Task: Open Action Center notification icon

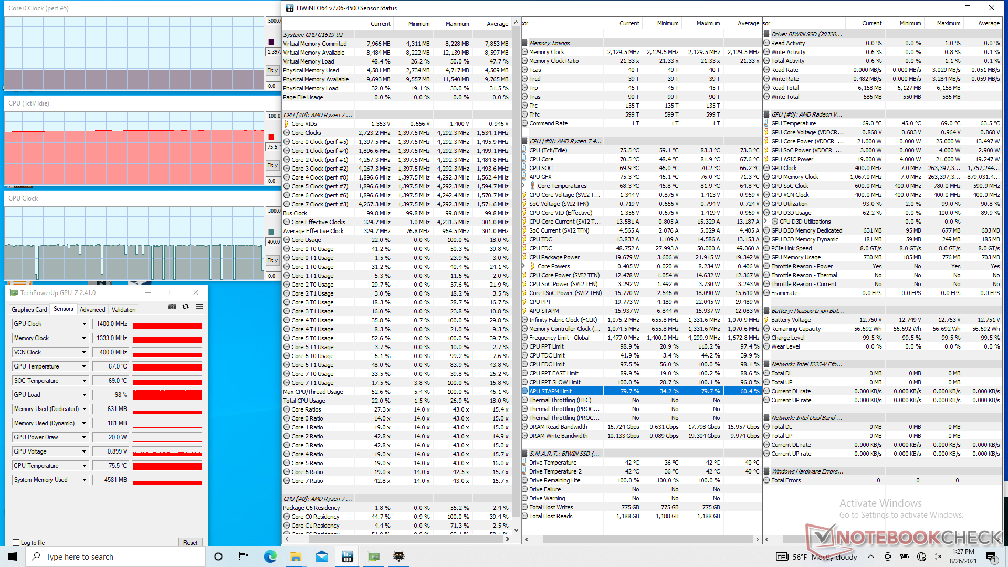Action: coord(991,556)
